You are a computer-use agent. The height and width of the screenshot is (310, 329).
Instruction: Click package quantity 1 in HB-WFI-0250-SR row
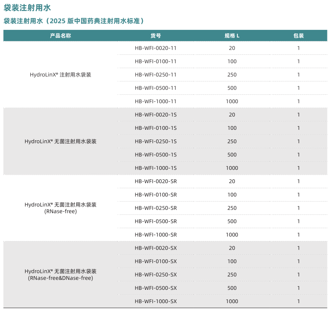point(299,208)
